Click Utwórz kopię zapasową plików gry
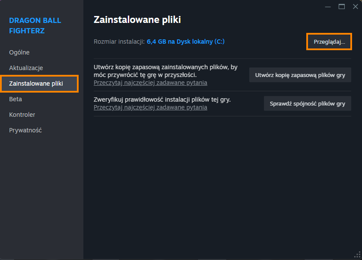Screen dimensions: 362x260 click(300, 75)
